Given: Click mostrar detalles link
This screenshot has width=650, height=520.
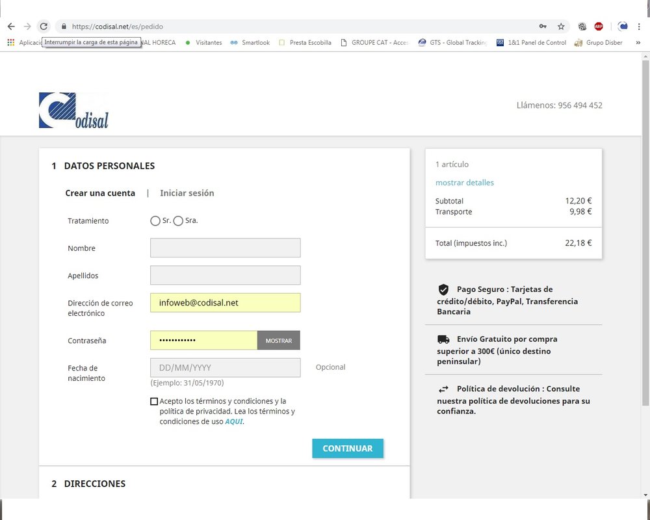Looking at the screenshot, I should [464, 183].
